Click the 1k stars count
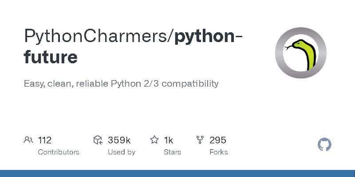This screenshot has width=355, height=177. pos(169,140)
